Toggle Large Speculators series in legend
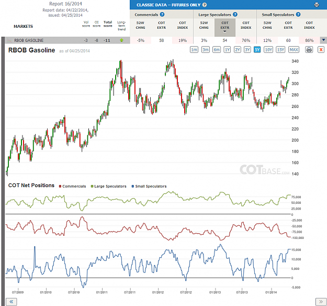Viewport: 327px width, 306px height. pyautogui.click(x=108, y=187)
